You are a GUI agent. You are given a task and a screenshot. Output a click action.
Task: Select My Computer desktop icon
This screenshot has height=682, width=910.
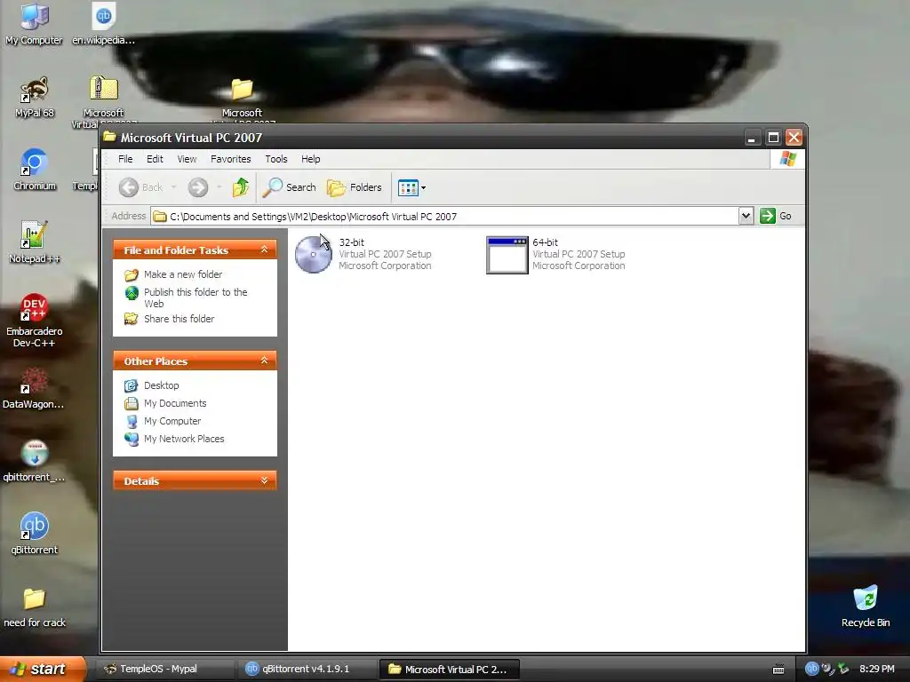pos(35,24)
